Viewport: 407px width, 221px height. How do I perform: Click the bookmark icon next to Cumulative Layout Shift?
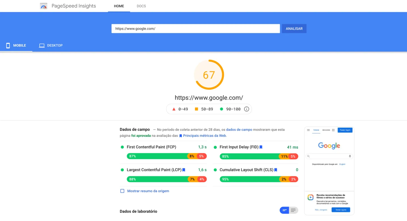[x=276, y=170]
